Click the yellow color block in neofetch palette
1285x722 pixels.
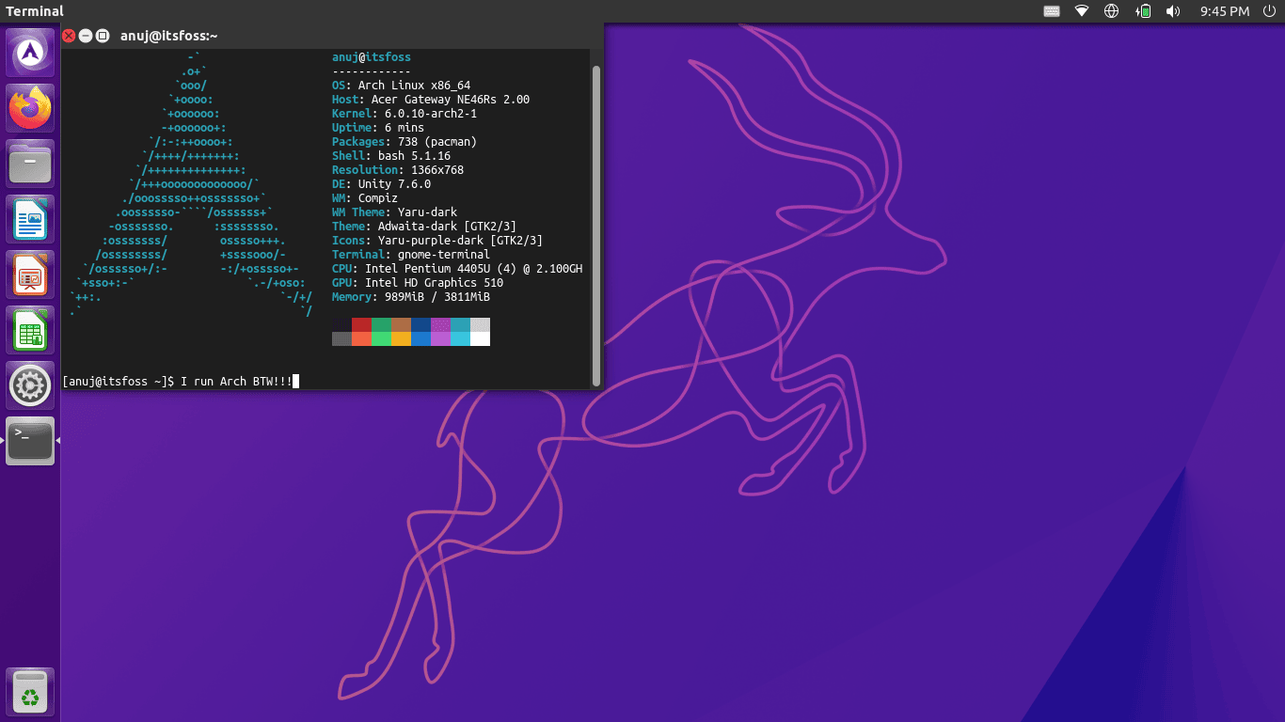pos(401,339)
